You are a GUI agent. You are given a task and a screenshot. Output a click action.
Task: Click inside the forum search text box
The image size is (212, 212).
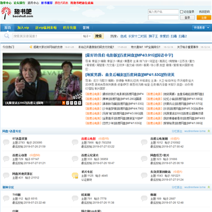pyautogui.click(x=47, y=36)
